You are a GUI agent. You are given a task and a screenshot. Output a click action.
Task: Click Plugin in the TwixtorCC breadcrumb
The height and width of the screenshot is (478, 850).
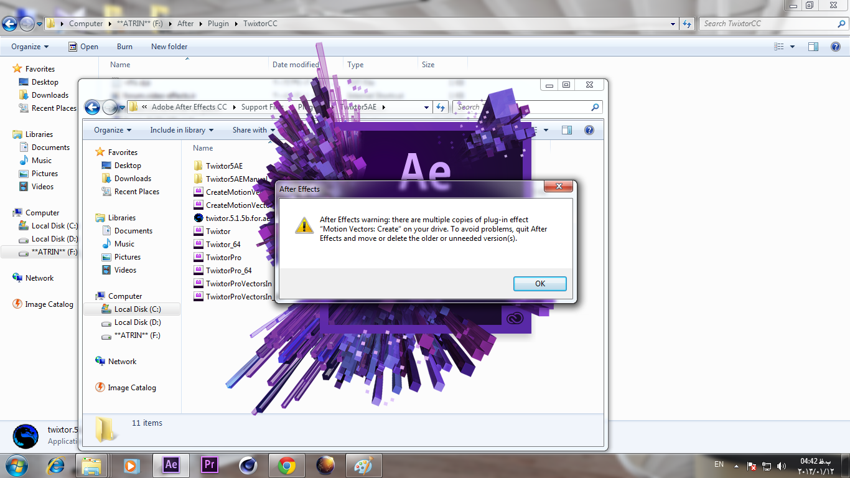(x=219, y=24)
